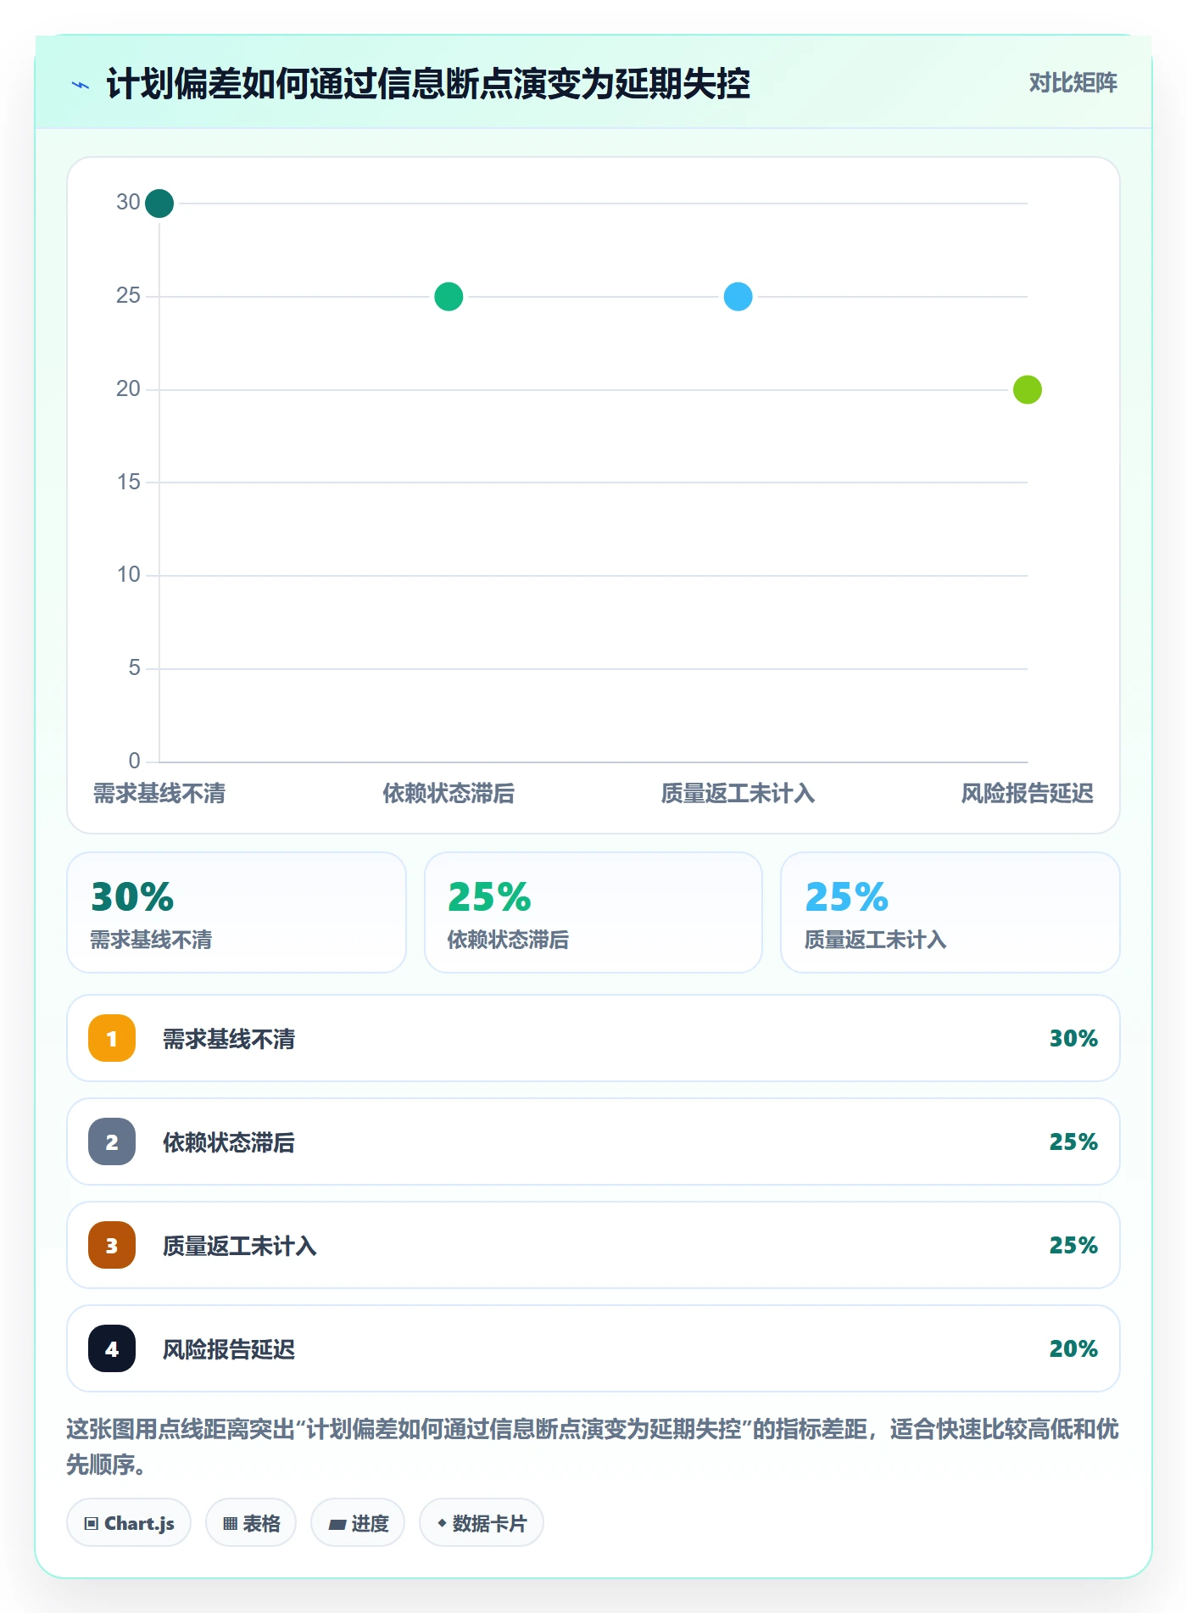Click the 质量返工未计入 axis label
The height and width of the screenshot is (1613, 1187).
(x=738, y=794)
